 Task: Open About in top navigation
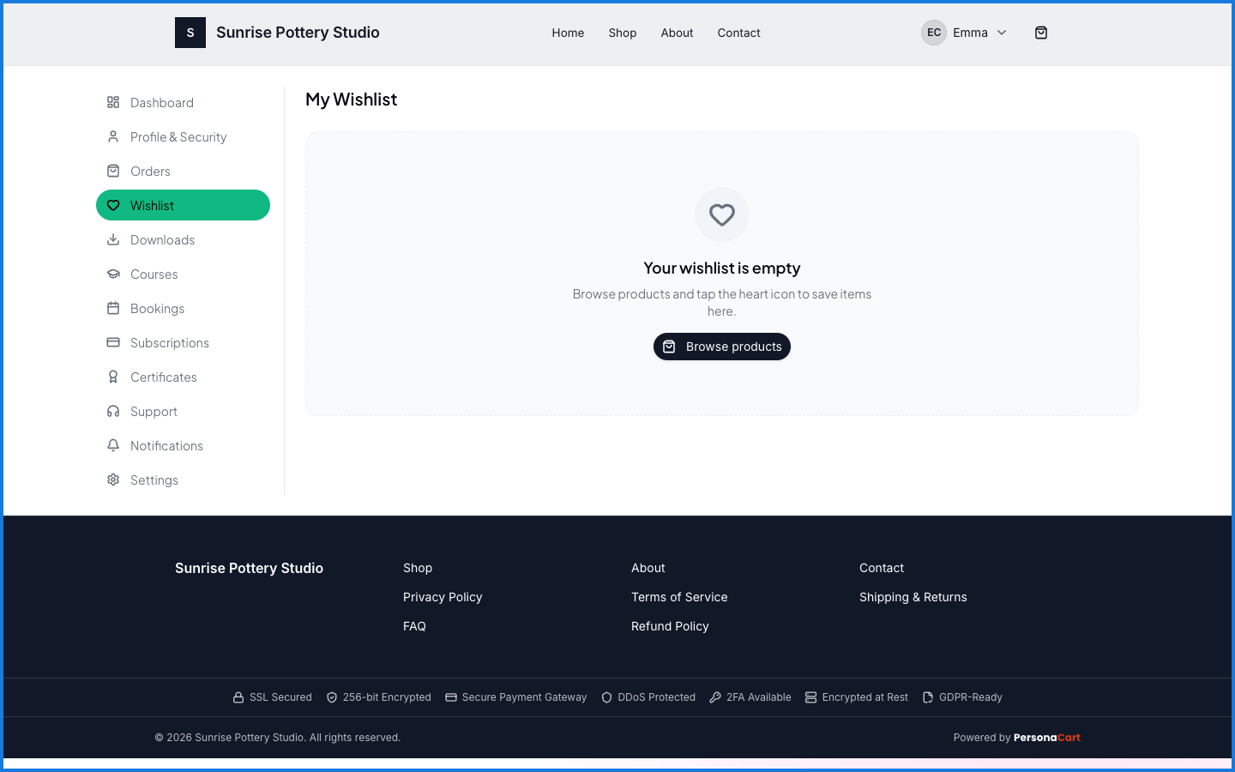tap(677, 33)
